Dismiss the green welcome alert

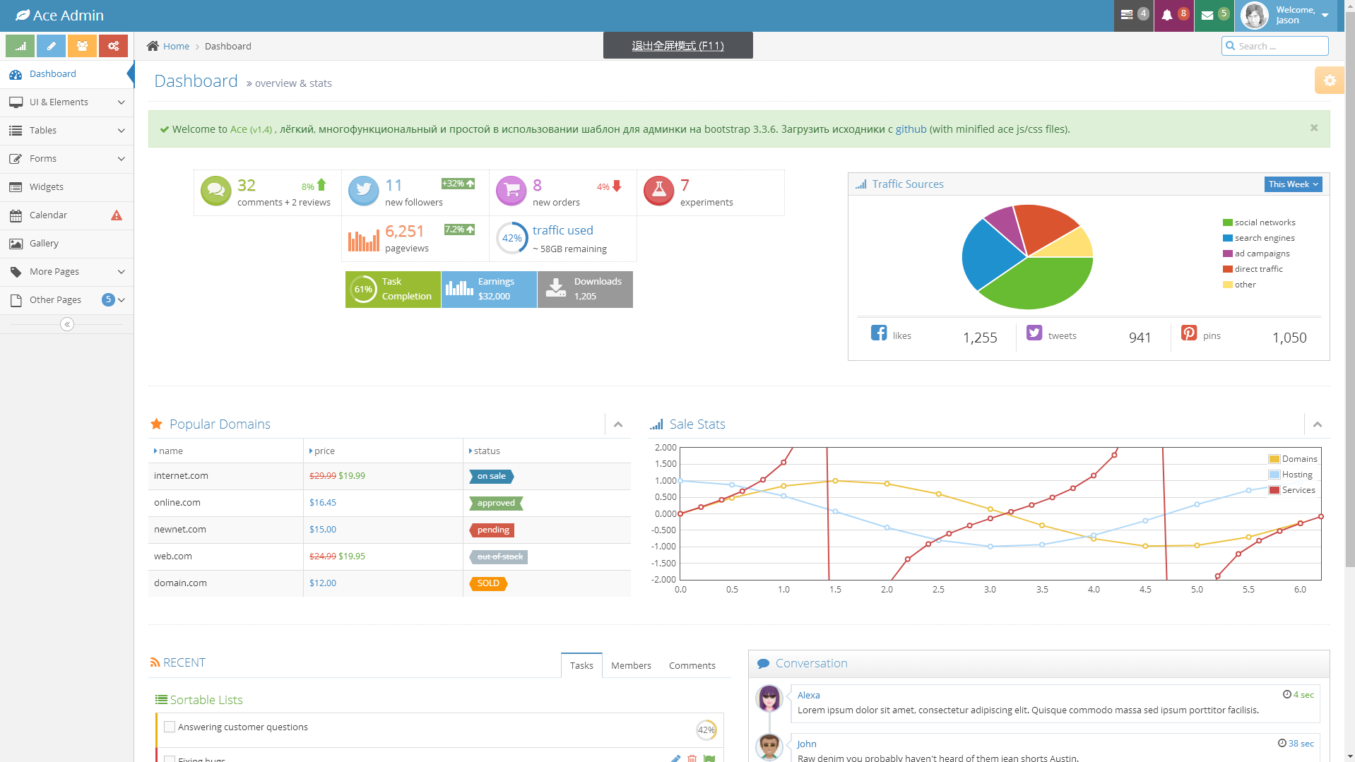[x=1314, y=128]
